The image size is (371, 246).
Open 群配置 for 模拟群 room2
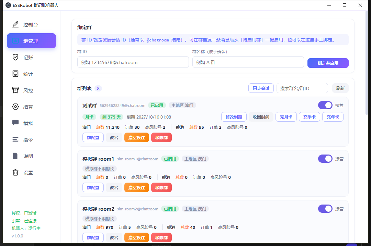point(93,237)
